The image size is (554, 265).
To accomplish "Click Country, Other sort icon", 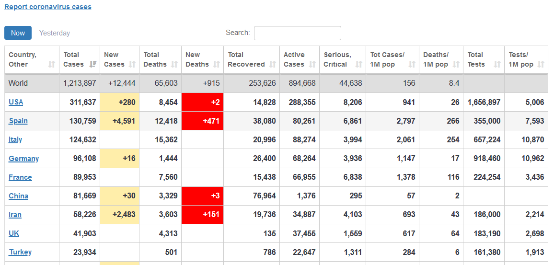I will (x=52, y=64).
